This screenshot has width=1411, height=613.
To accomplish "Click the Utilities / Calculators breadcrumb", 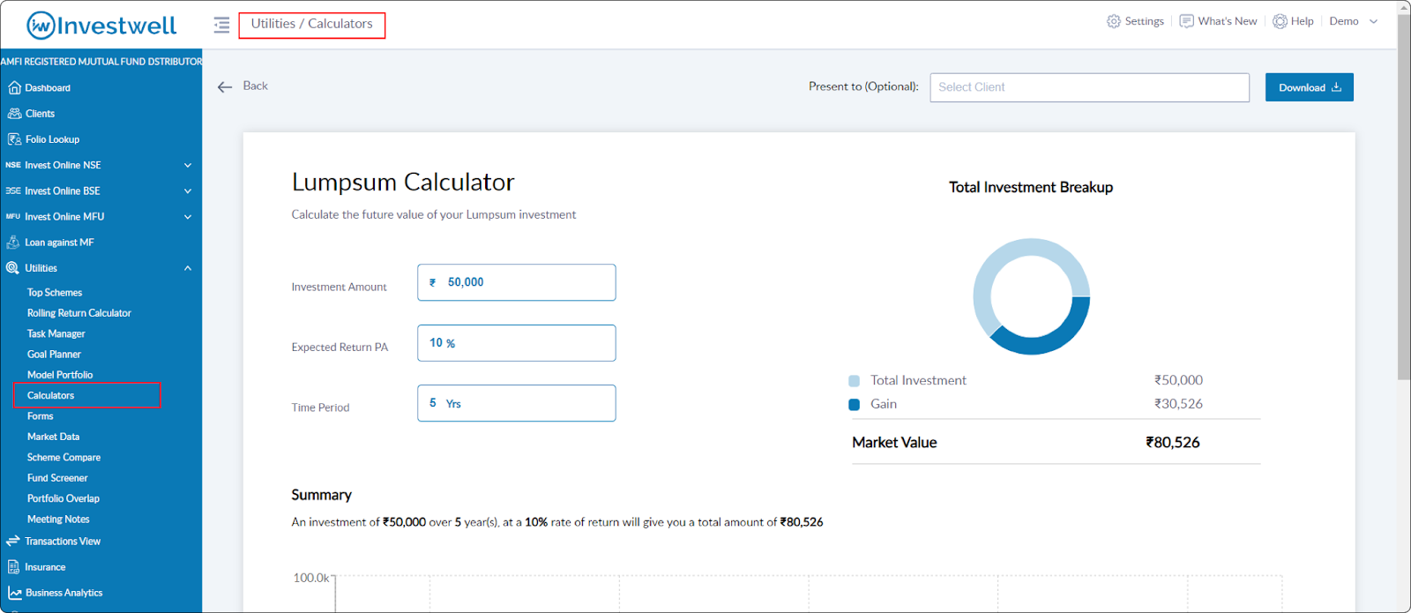I will [312, 24].
